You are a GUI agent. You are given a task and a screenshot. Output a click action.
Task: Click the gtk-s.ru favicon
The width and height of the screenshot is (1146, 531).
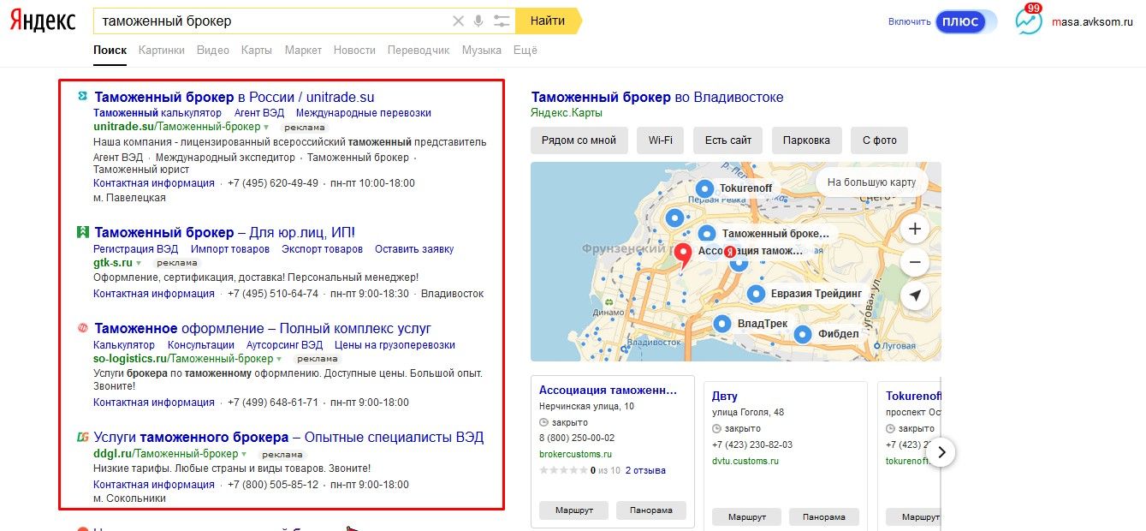[x=82, y=232]
